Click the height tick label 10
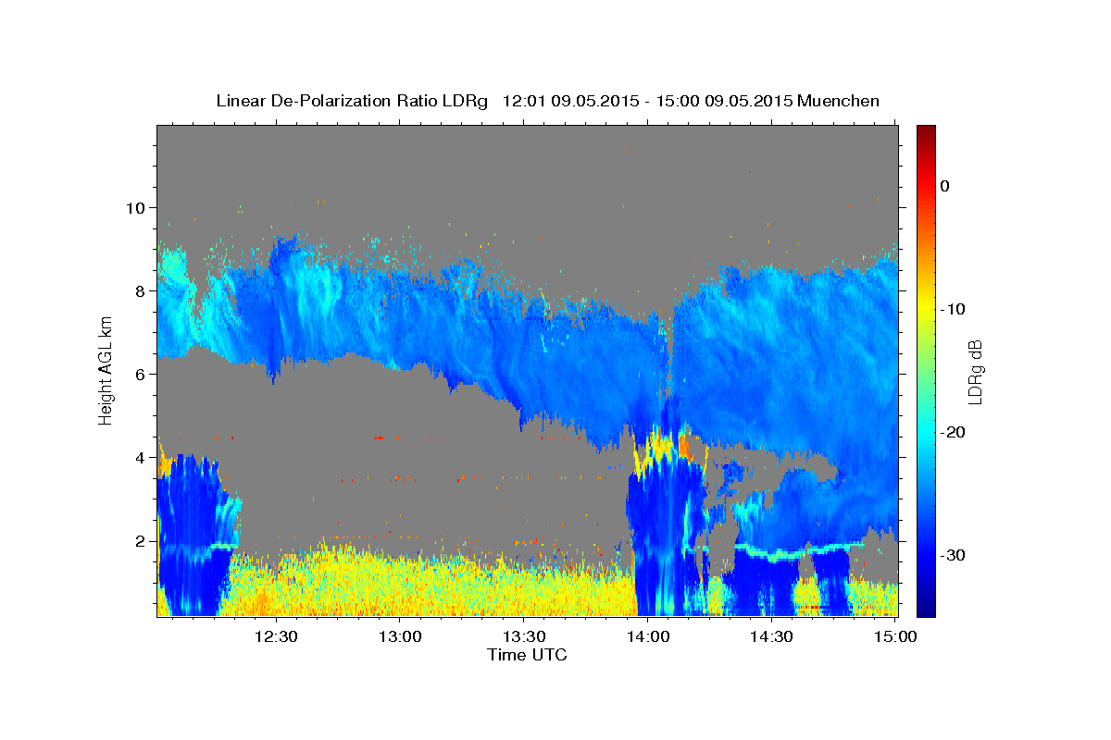Screen dimensions: 1111x740 136,207
